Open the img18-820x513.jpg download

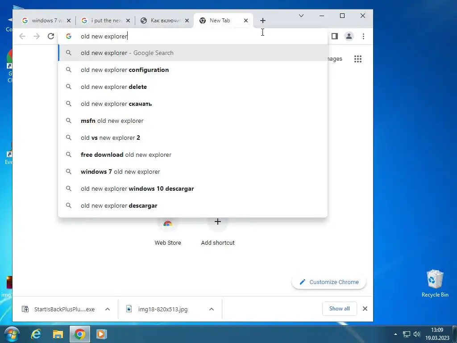click(158, 309)
